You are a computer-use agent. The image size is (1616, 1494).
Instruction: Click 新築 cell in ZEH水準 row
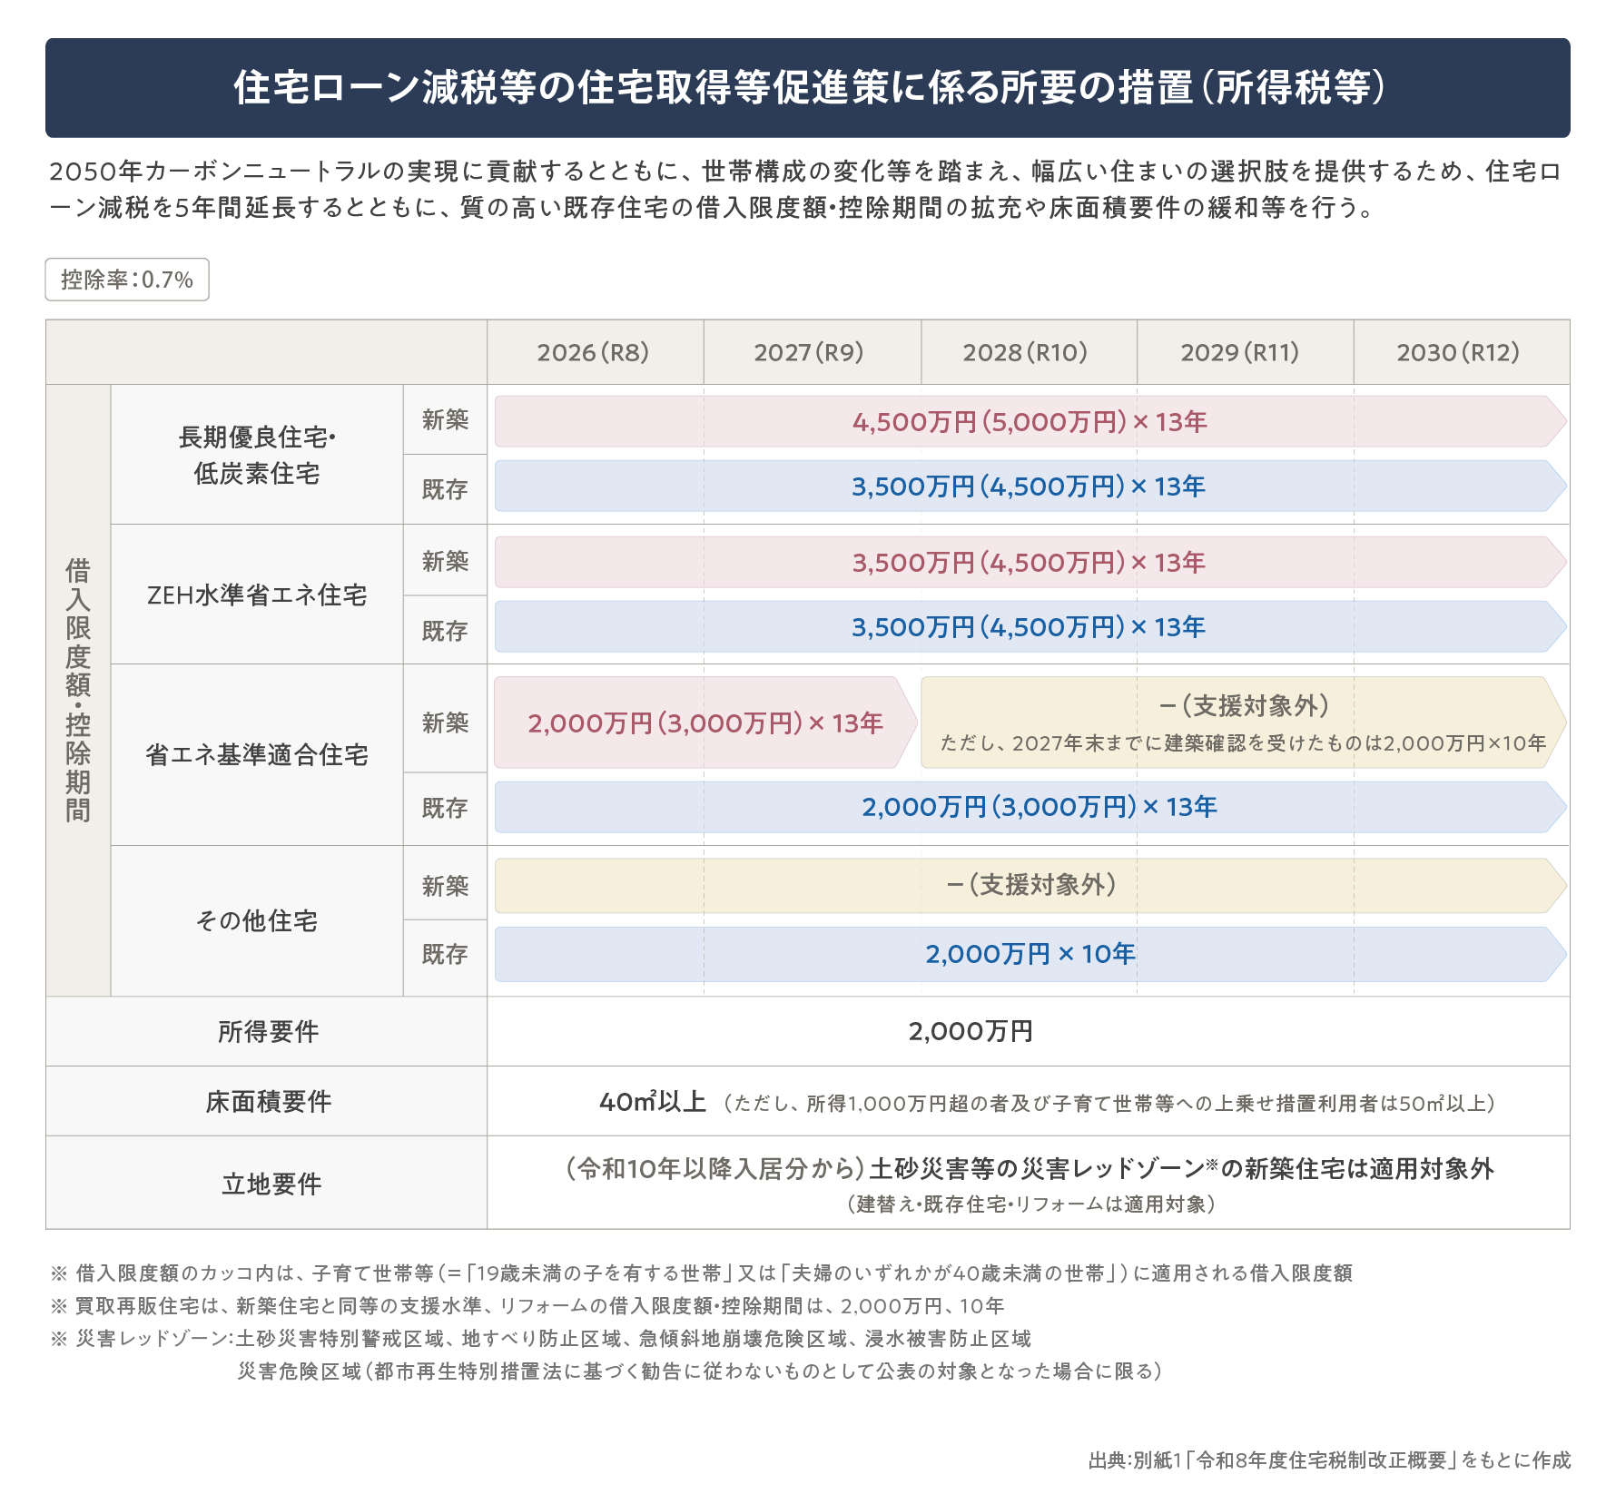[x=445, y=560]
